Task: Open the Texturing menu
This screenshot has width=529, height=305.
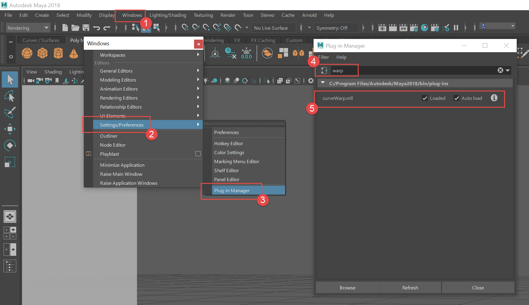Action: click(203, 15)
